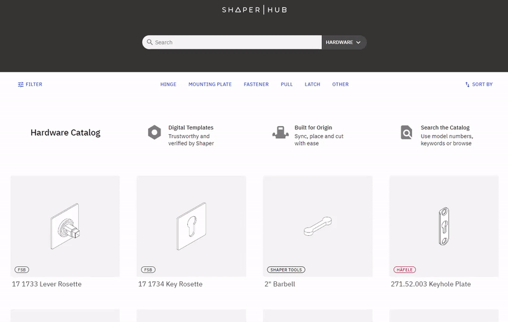508x322 pixels.
Task: Open the 17 1733 Lever Rosette thumbnail
Action: (x=65, y=226)
